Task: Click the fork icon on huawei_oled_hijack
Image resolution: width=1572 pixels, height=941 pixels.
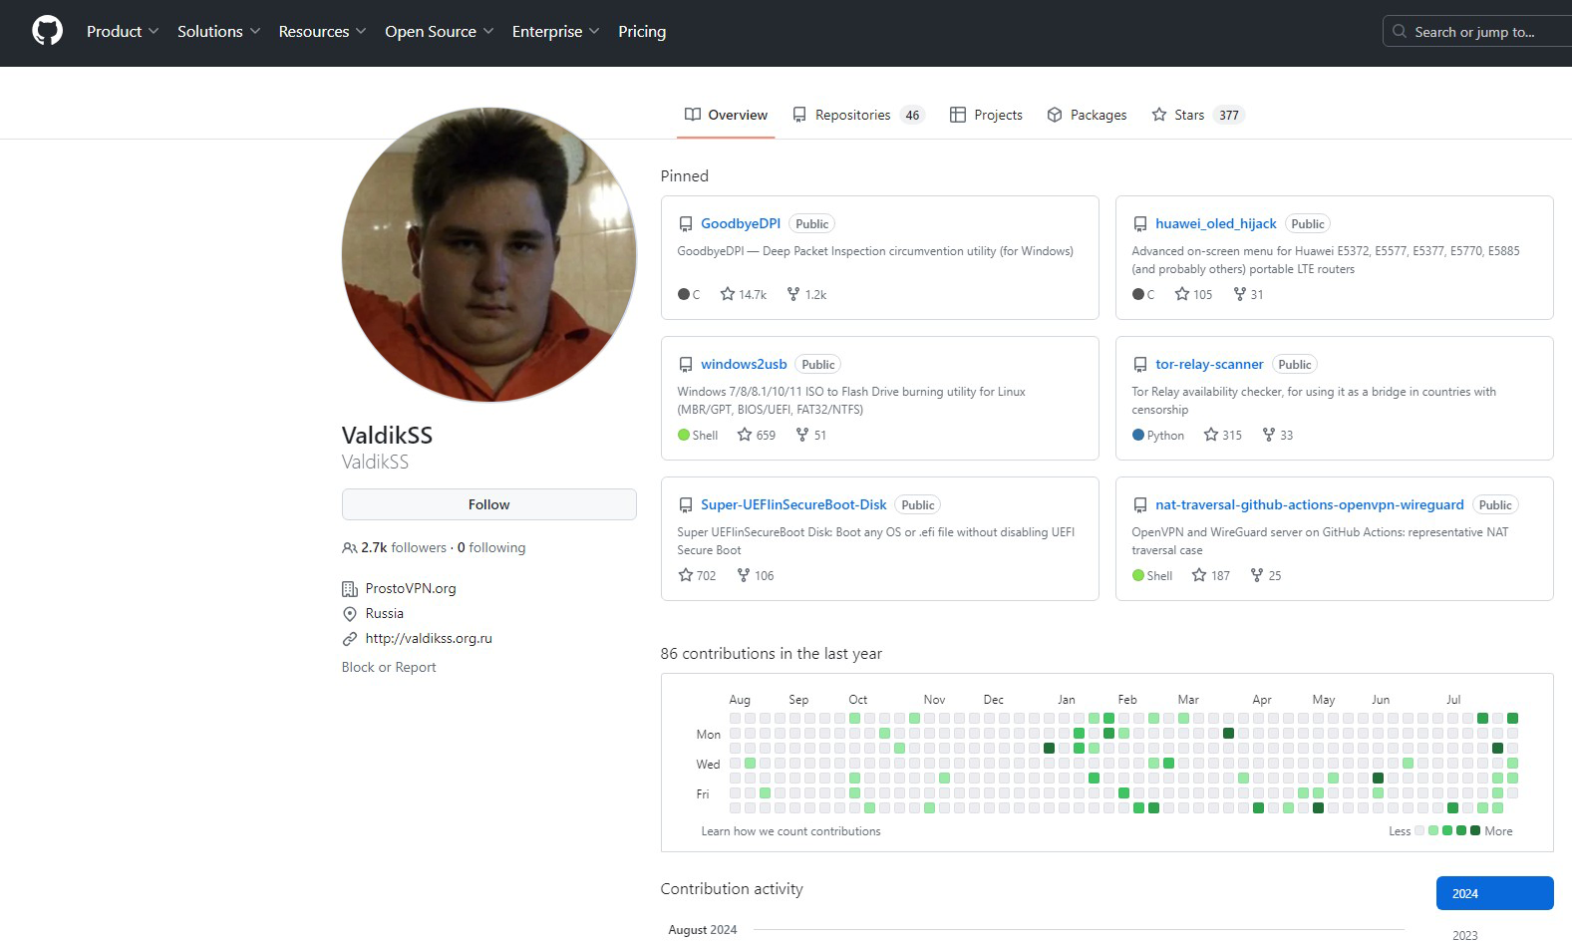Action: click(x=1240, y=294)
